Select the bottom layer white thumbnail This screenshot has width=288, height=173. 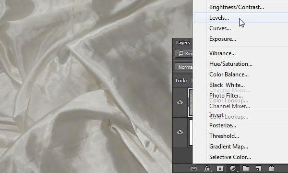[x=191, y=132]
